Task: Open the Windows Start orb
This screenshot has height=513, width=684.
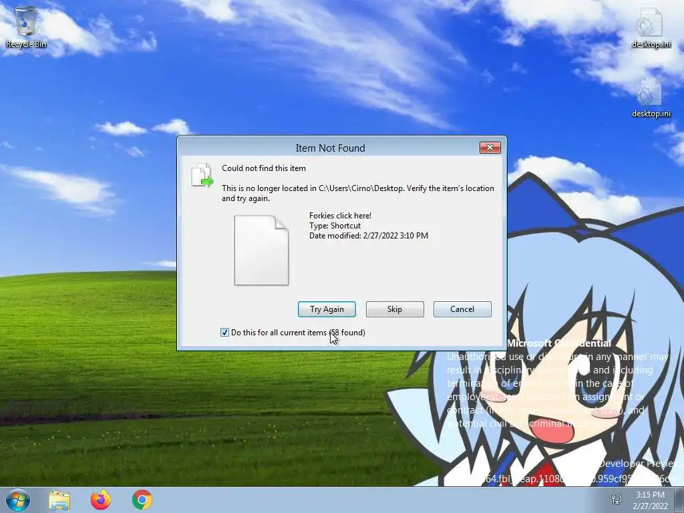Action: tap(18, 500)
